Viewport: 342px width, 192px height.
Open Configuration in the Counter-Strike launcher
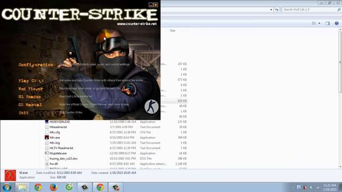coord(36,65)
